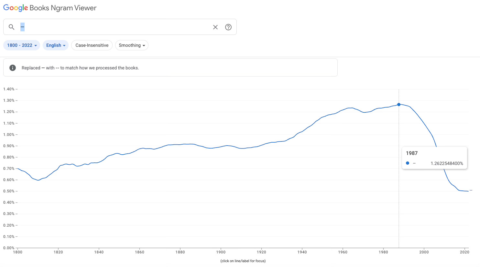The height and width of the screenshot is (267, 480).
Task: Click the 0.00% y-axis label
Action: tap(9, 248)
